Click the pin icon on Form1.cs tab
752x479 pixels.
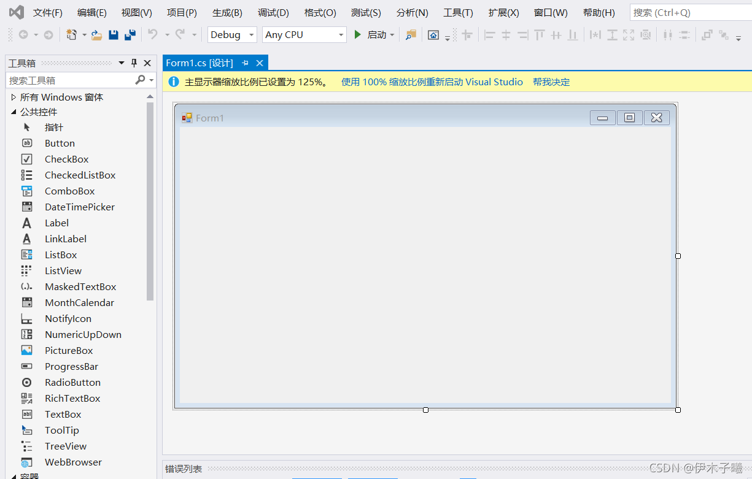(x=245, y=63)
